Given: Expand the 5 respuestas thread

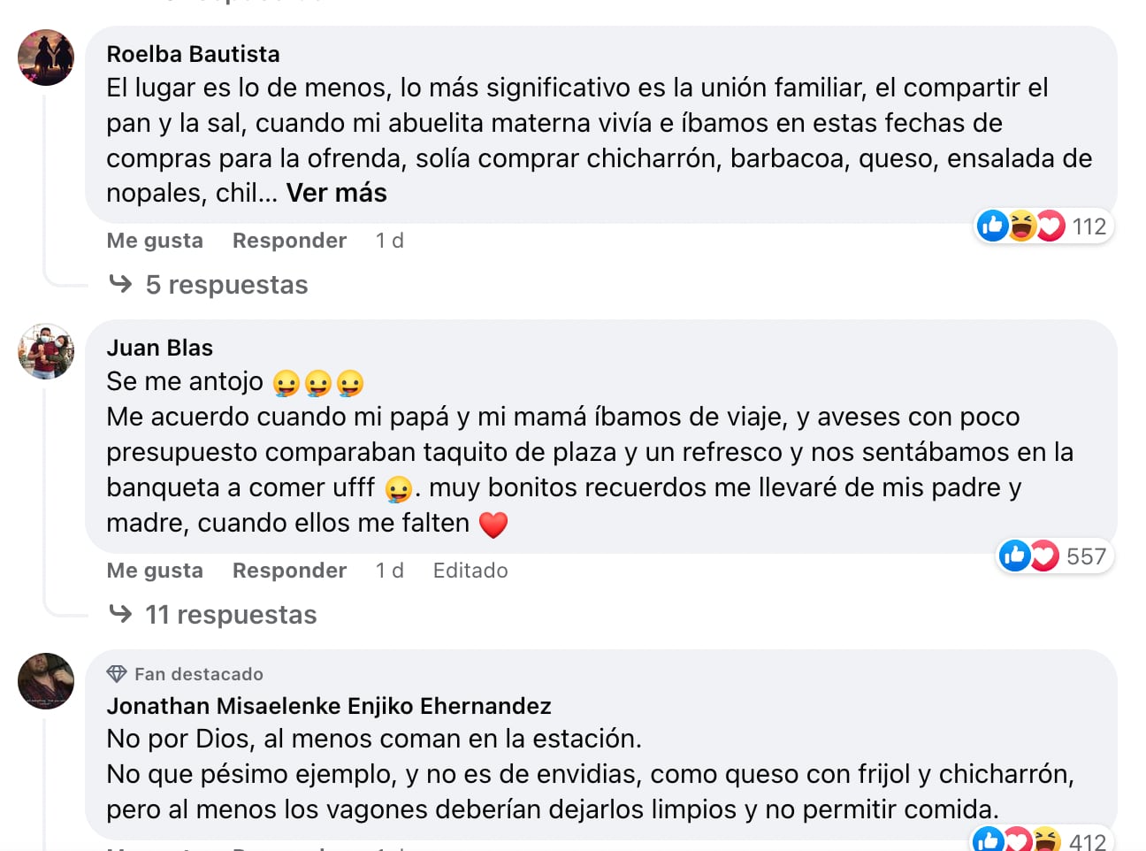Looking at the screenshot, I should coord(226,284).
